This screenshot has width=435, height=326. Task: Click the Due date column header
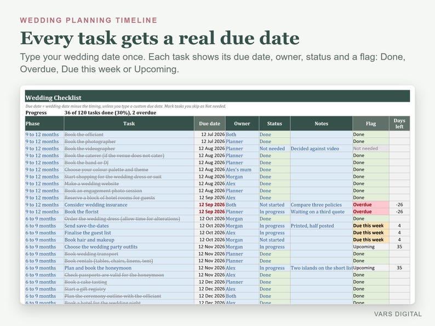209,124
